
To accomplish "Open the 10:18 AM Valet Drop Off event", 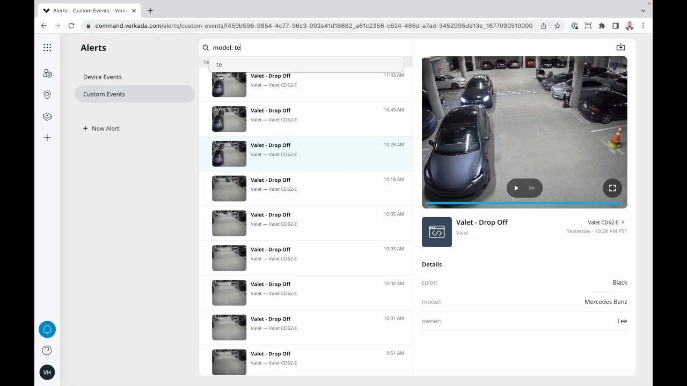I will tap(306, 189).
